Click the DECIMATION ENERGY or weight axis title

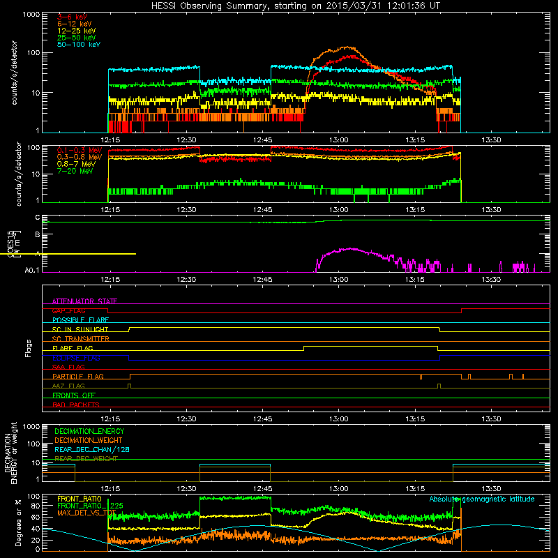tap(10, 453)
